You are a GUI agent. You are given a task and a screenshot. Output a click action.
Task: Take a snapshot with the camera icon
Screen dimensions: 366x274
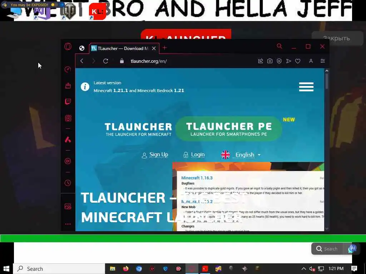(x=270, y=61)
